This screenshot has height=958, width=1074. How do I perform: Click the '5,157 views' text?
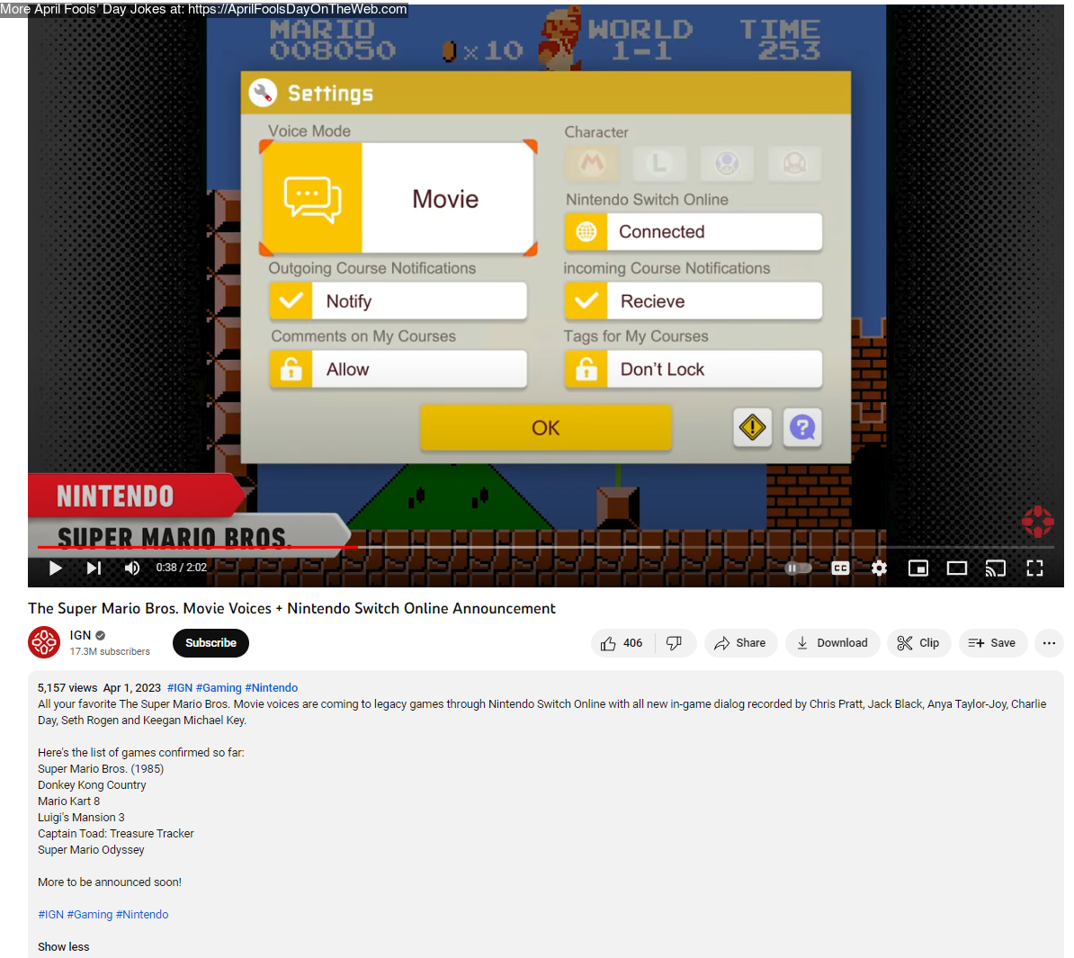[x=67, y=687]
